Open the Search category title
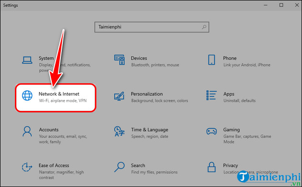The image size is (302, 187). point(138,165)
